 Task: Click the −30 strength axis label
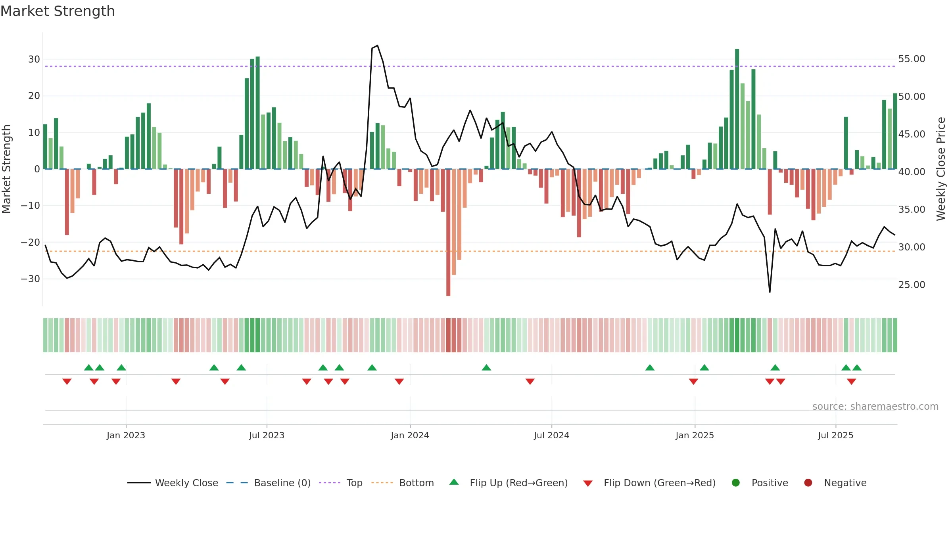(30, 279)
